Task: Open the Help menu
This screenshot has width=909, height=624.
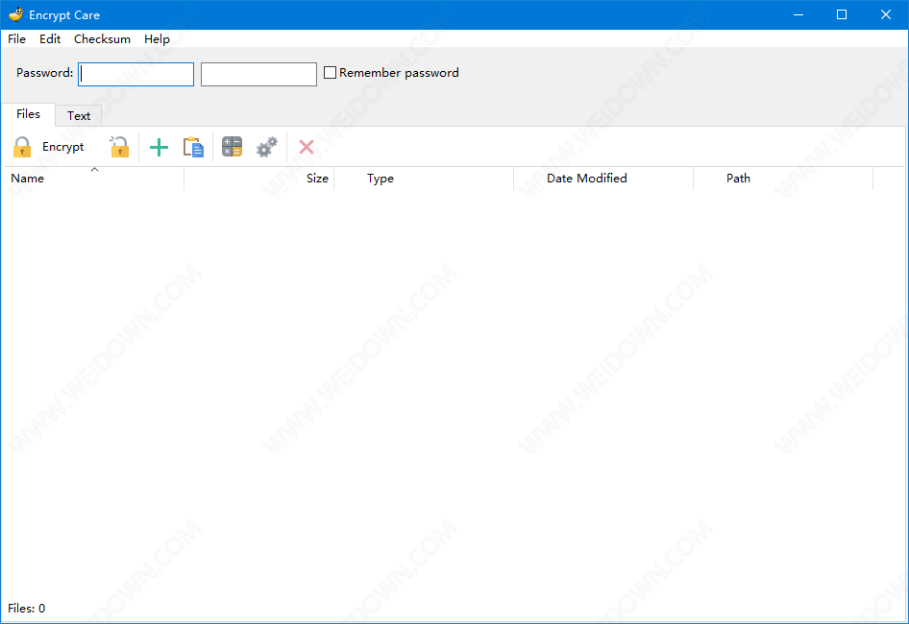Action: (157, 38)
